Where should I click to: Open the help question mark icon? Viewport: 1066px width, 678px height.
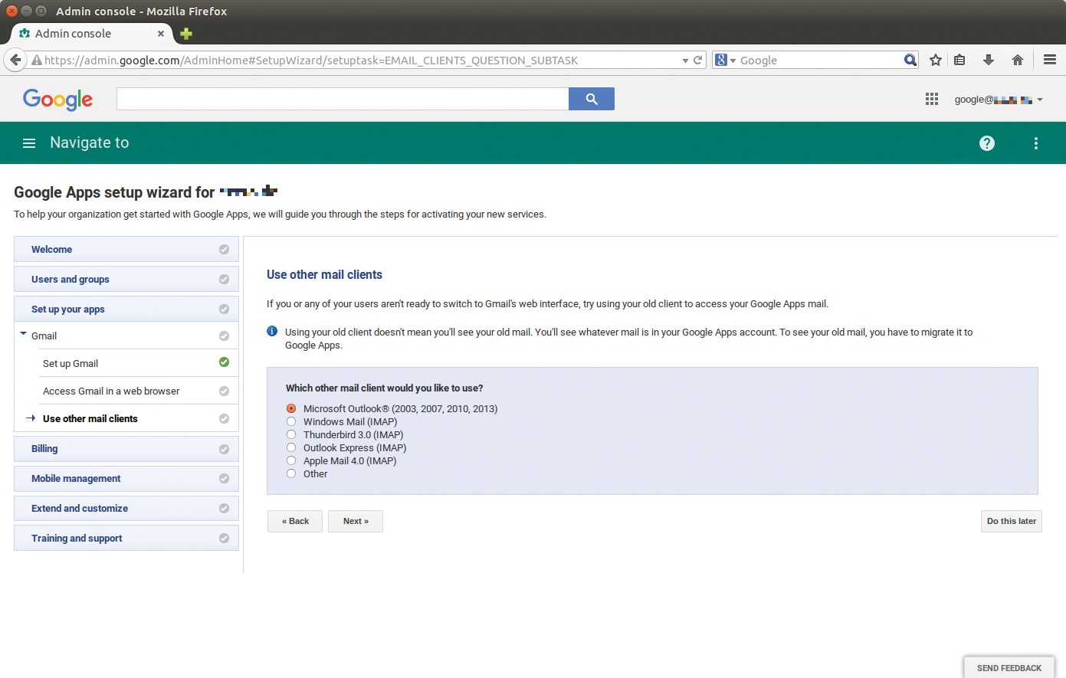987,143
